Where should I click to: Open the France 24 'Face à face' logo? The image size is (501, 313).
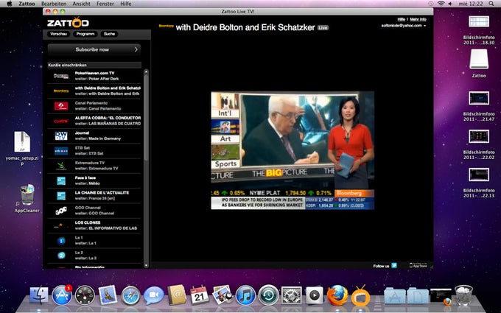61,180
